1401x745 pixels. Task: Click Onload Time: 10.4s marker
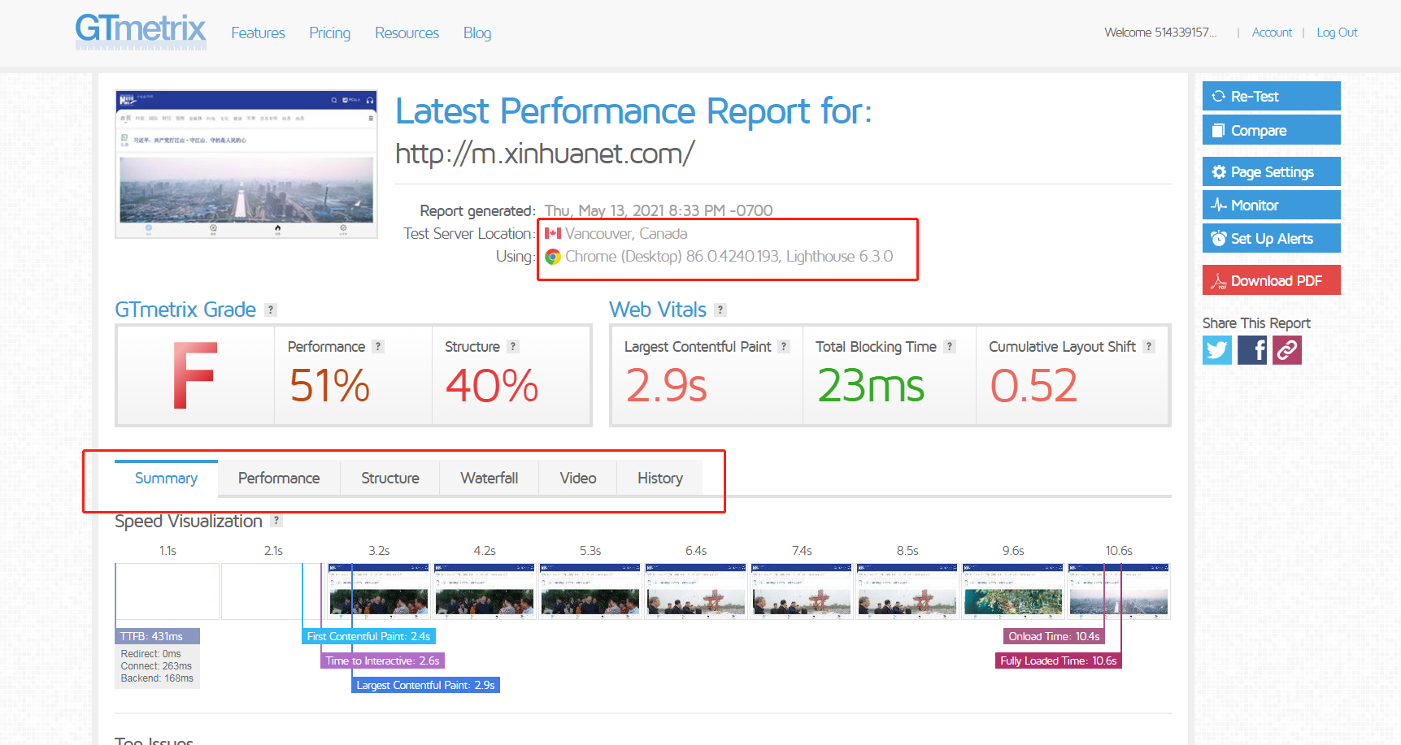click(1054, 636)
